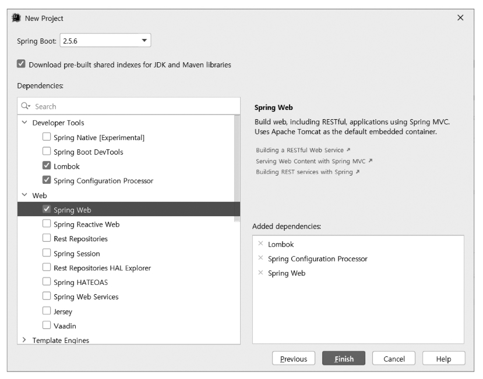This screenshot has width=483, height=379.
Task: Click the Cancel button
Action: (x=394, y=359)
